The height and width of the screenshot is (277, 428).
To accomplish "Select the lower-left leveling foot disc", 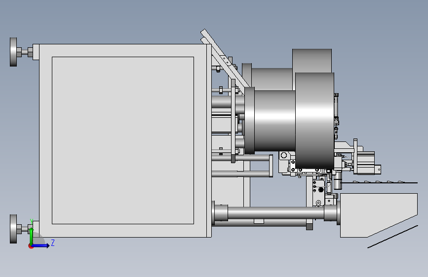I will click(x=13, y=229).
